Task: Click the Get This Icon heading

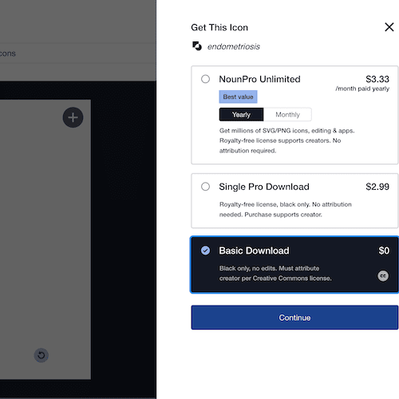Action: (219, 27)
